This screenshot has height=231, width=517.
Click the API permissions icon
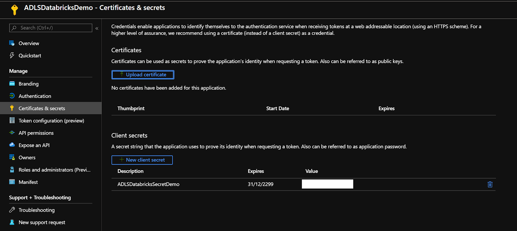point(12,133)
